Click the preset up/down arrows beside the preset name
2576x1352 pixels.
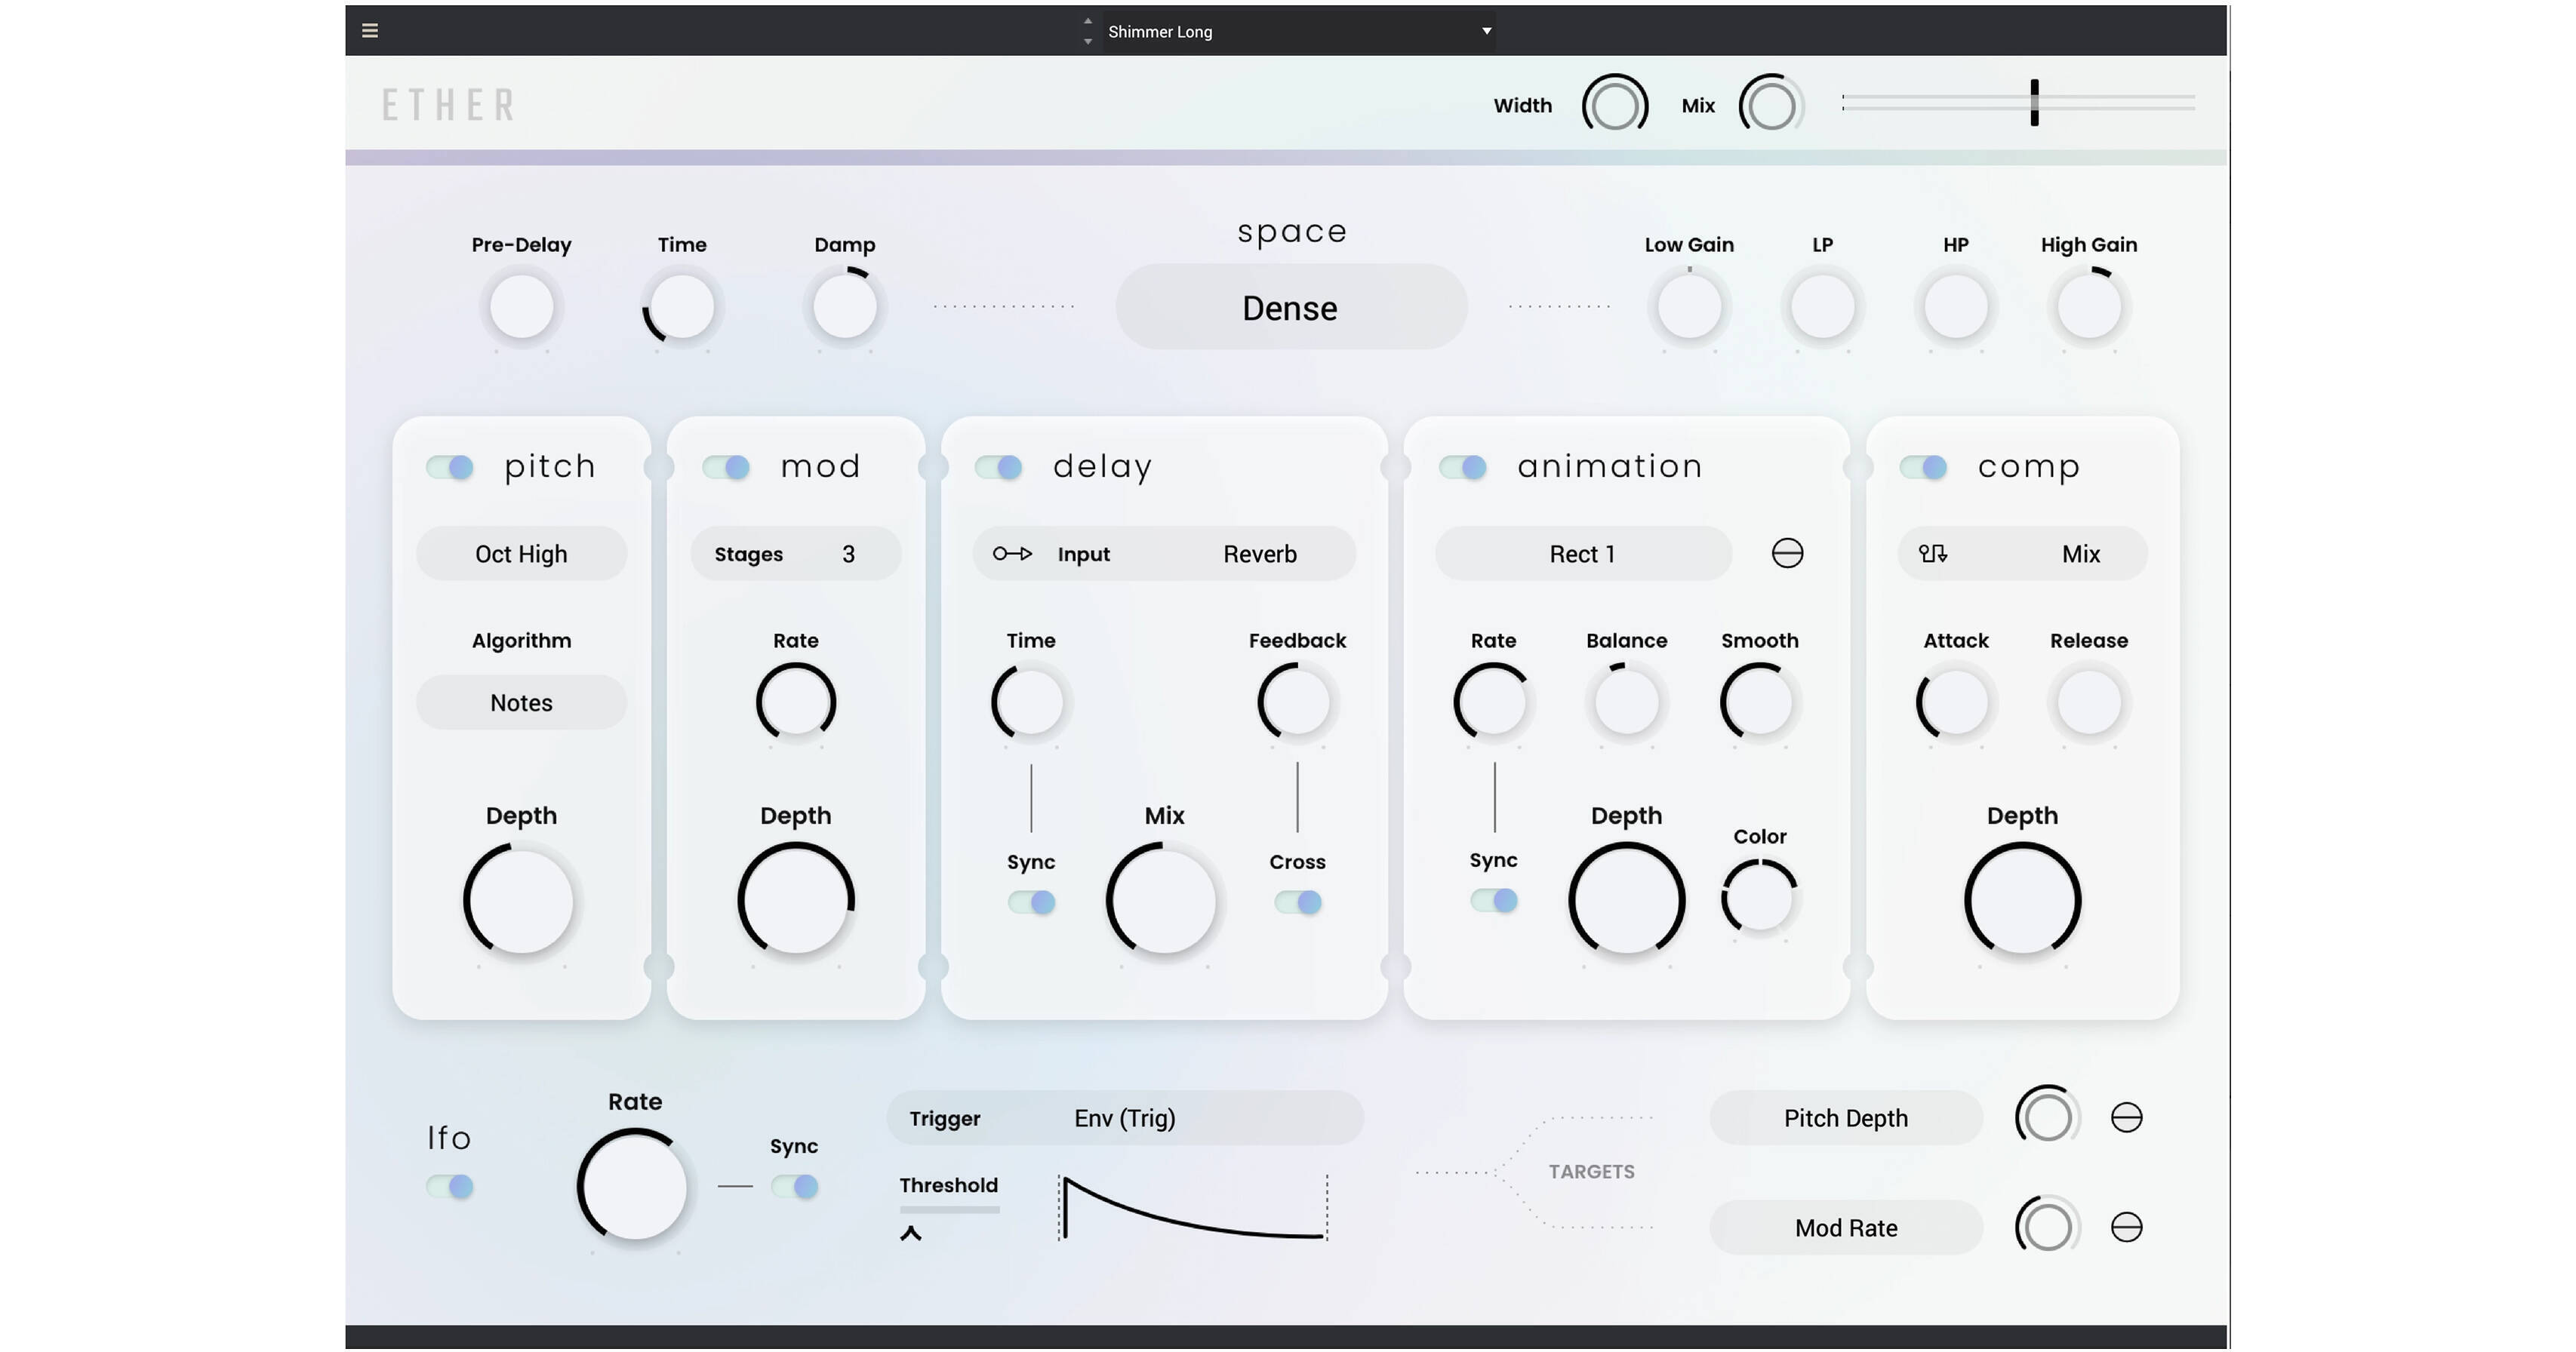tap(1086, 31)
